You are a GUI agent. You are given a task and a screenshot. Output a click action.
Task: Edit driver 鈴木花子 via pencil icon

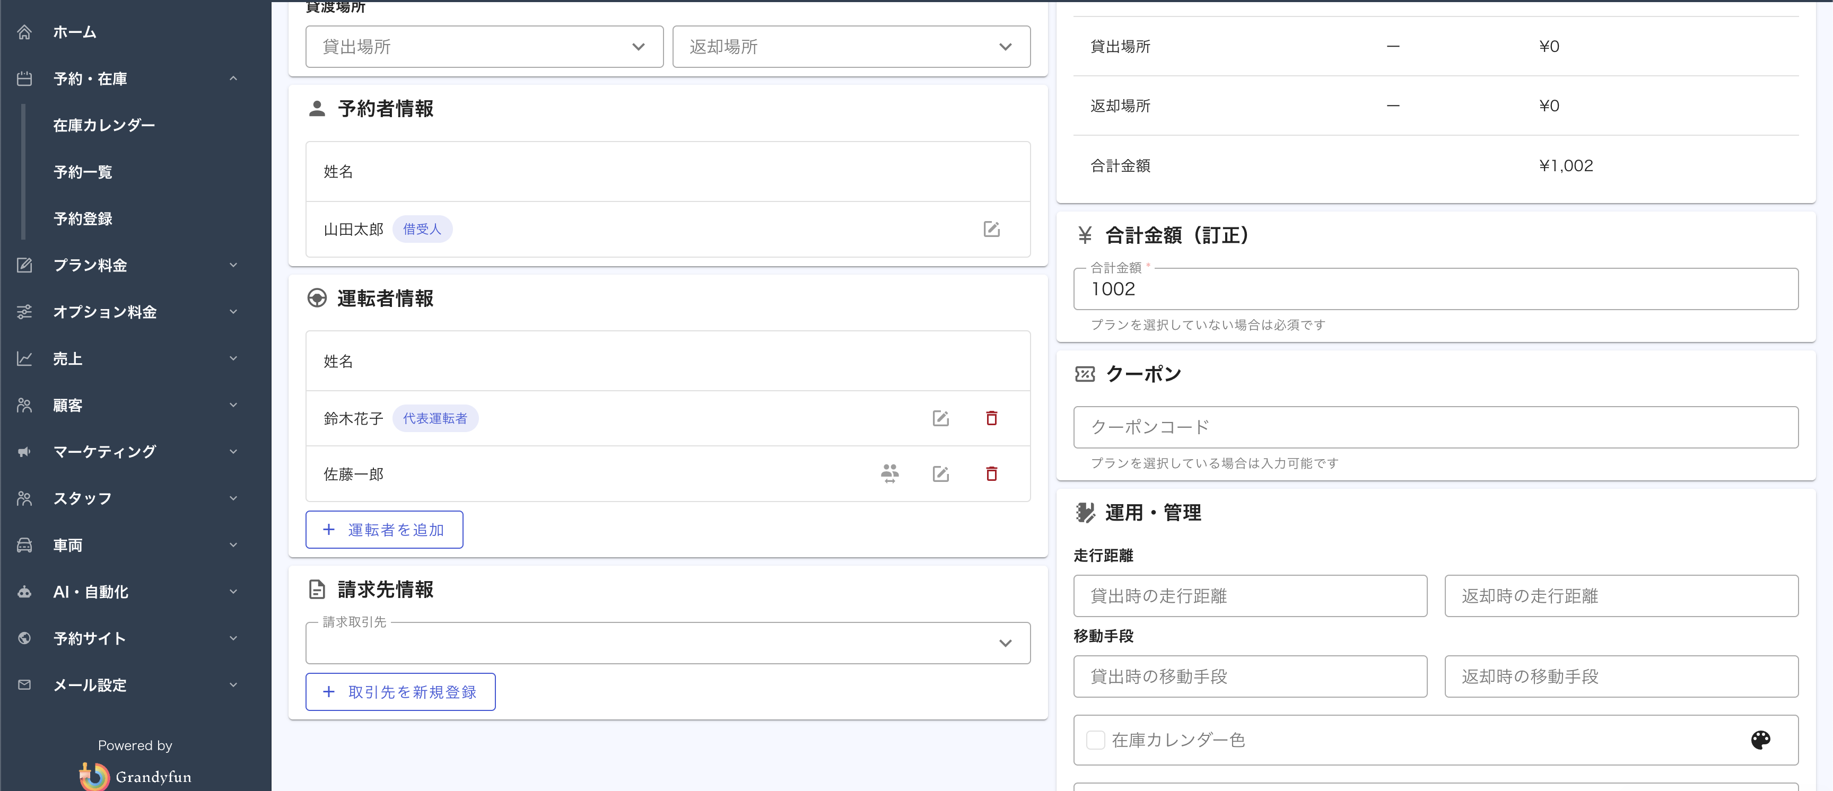tap(941, 418)
